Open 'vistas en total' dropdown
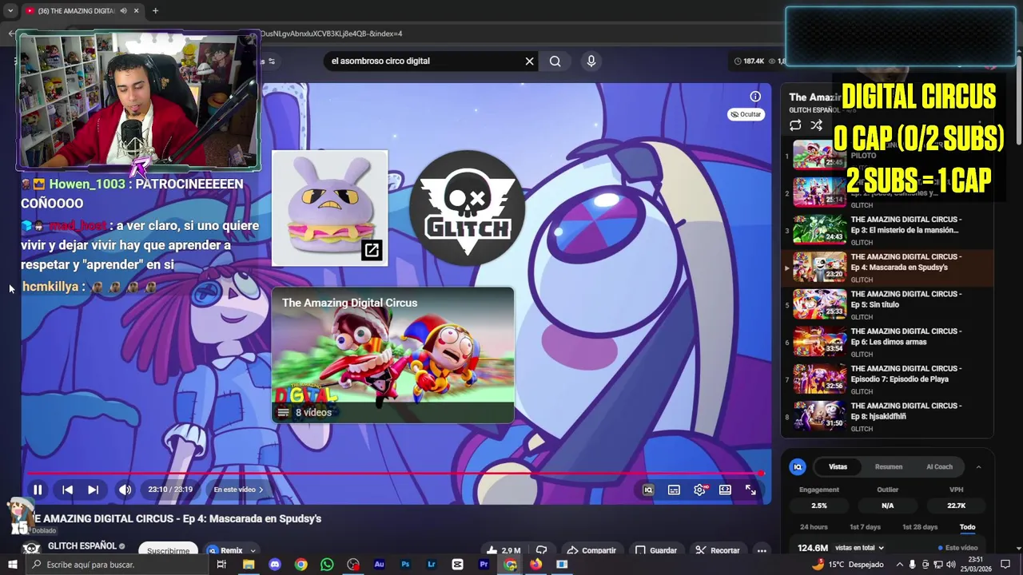The width and height of the screenshot is (1023, 575). [859, 548]
